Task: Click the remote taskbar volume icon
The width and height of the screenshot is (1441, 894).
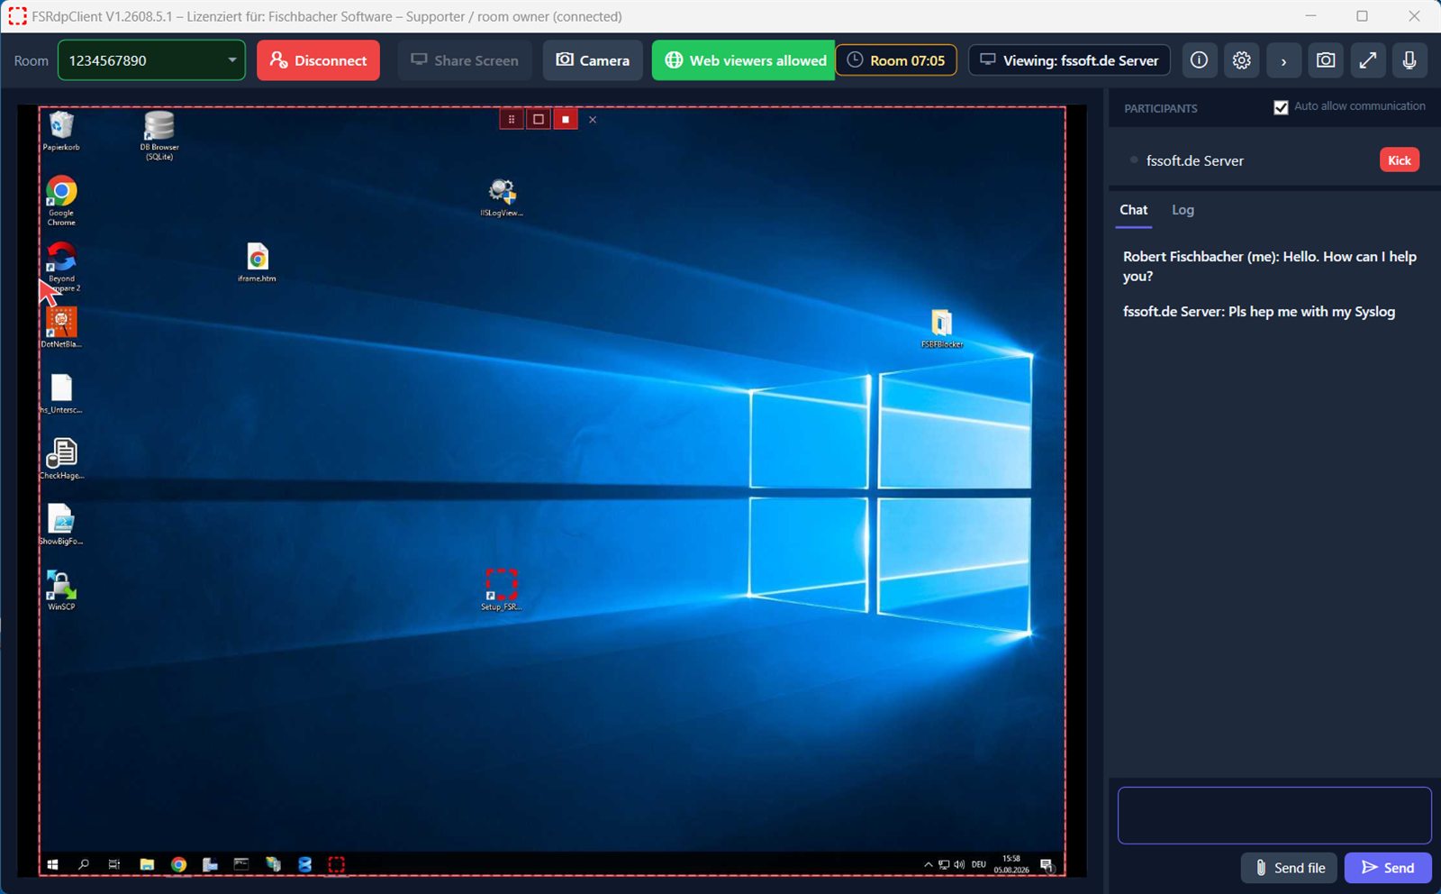Action: pyautogui.click(x=959, y=864)
